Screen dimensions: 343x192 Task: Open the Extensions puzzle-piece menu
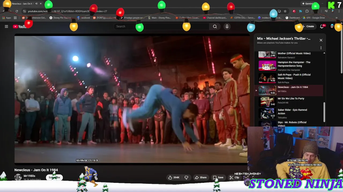click(307, 11)
